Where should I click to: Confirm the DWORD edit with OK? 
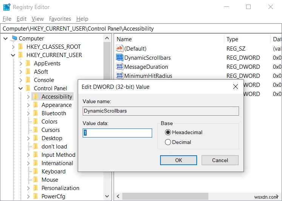click(179, 160)
